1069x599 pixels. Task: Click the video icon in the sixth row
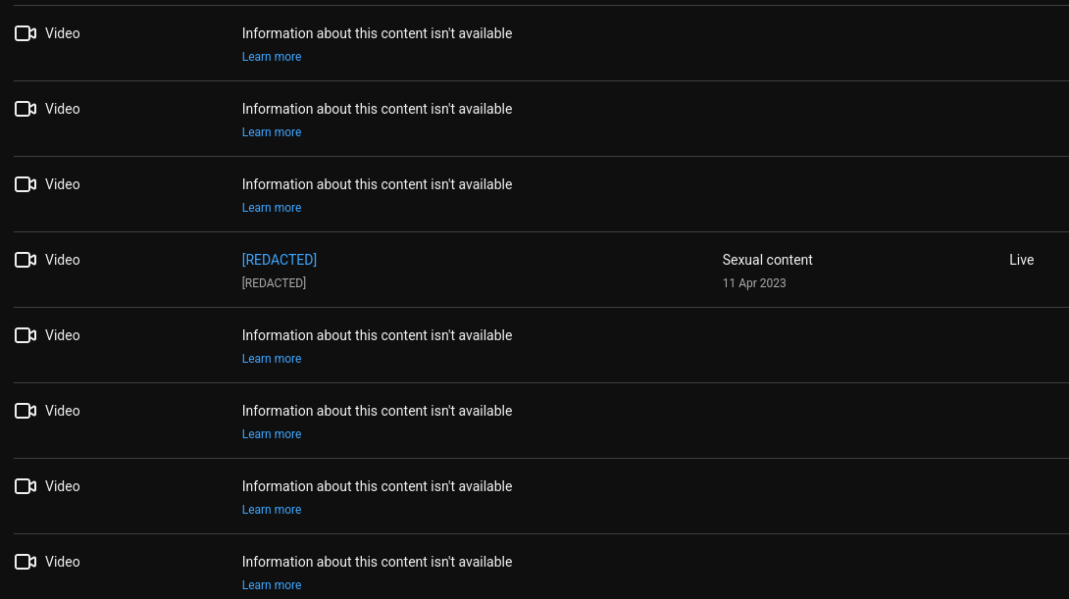coord(25,411)
